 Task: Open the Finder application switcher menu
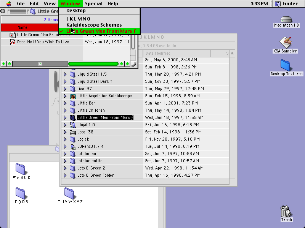point(286,4)
